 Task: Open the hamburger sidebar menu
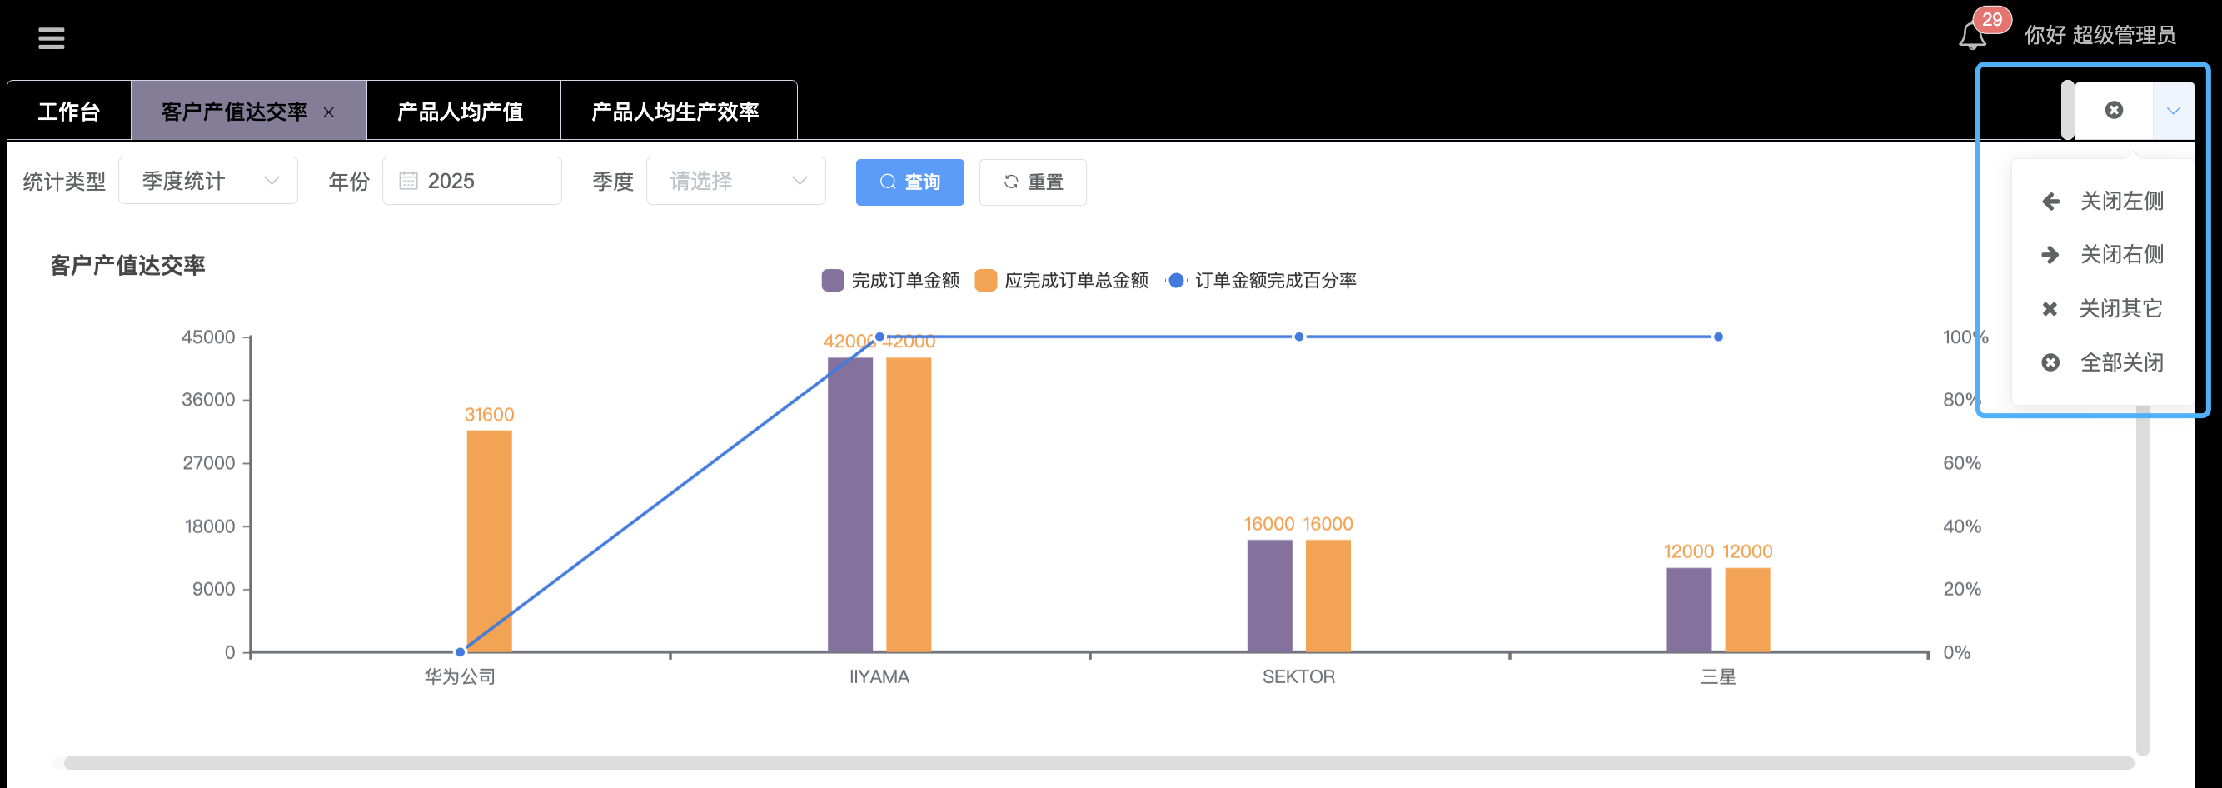pos(51,38)
